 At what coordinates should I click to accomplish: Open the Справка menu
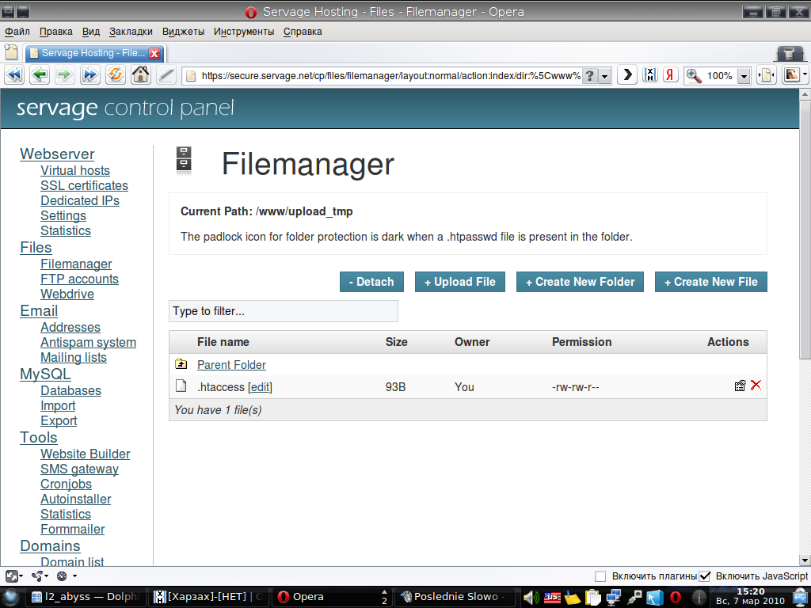[303, 32]
